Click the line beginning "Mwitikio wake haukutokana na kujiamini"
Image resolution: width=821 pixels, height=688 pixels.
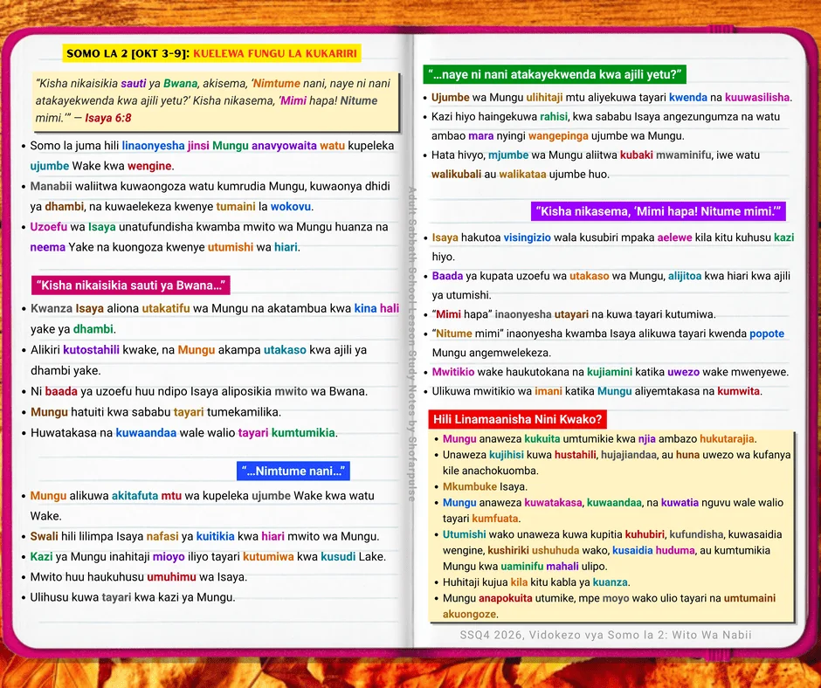point(610,372)
